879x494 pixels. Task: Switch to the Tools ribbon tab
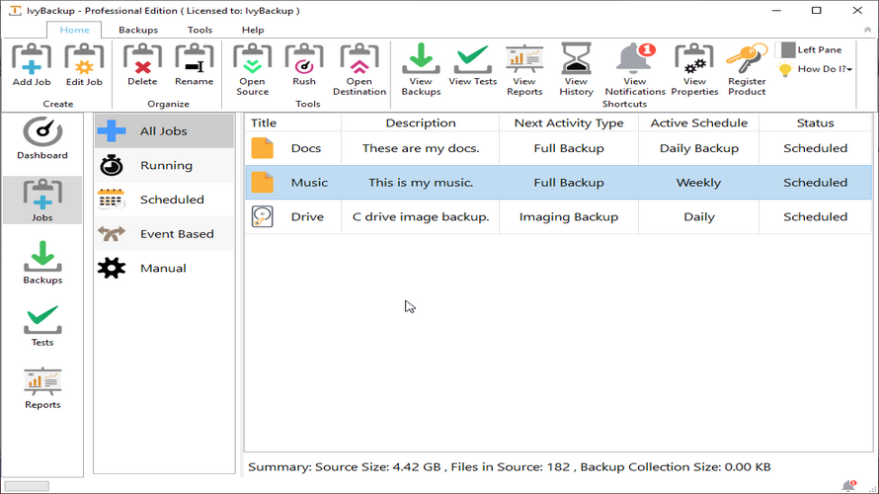point(200,30)
